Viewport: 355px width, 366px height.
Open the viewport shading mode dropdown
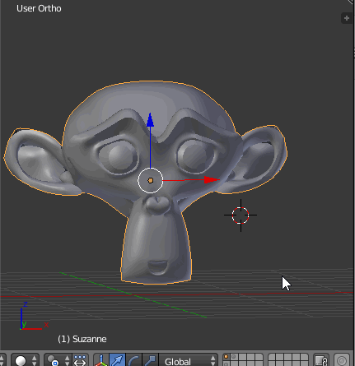click(25, 360)
